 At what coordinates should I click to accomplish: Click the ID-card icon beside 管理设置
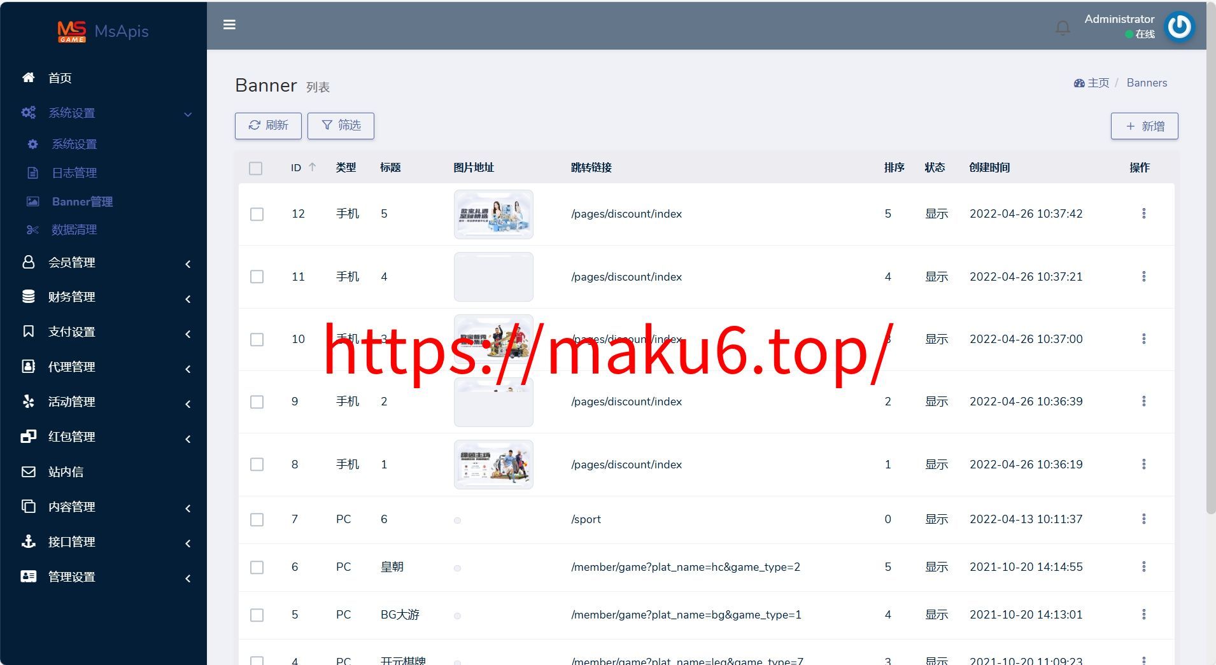pyautogui.click(x=28, y=577)
